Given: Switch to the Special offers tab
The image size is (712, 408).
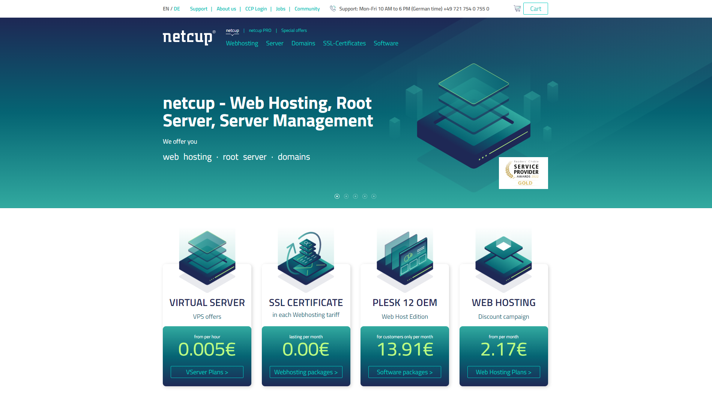Looking at the screenshot, I should point(294,30).
